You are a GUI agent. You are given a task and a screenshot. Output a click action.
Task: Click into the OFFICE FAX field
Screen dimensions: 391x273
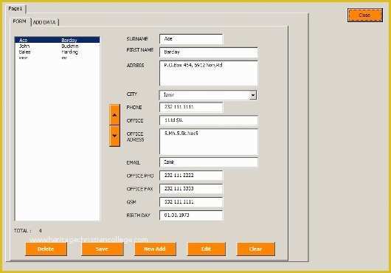[x=191, y=189]
